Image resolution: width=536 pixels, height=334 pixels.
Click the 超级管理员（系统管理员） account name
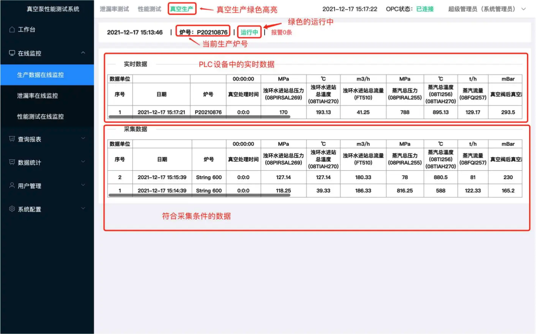pos(482,9)
